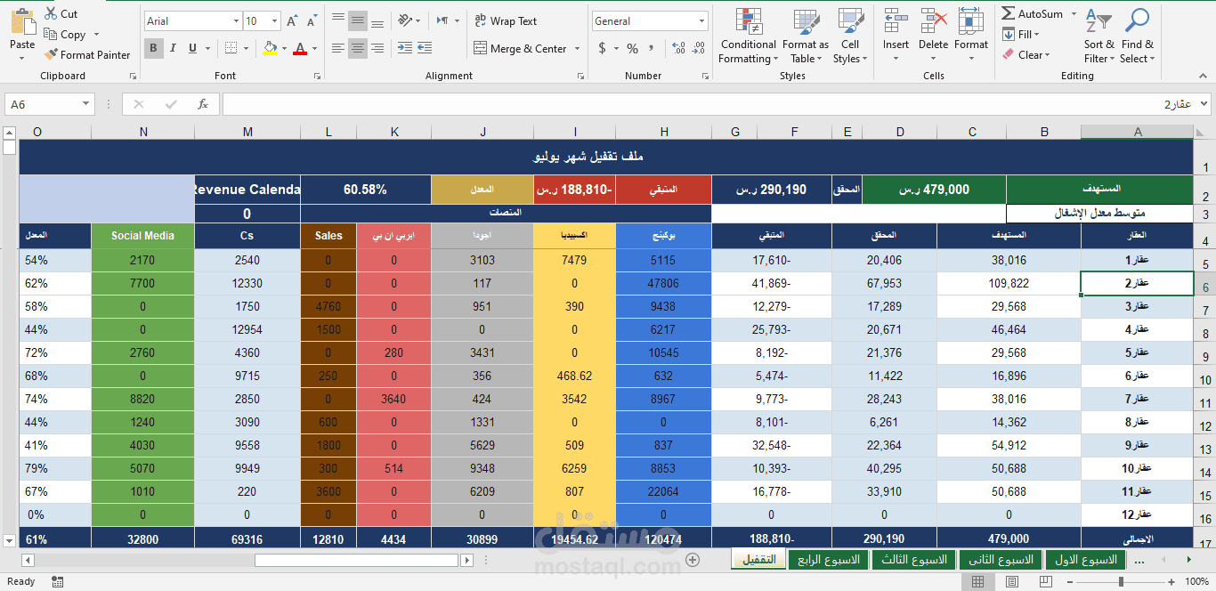Switch to Page Layout view

coord(1013,581)
